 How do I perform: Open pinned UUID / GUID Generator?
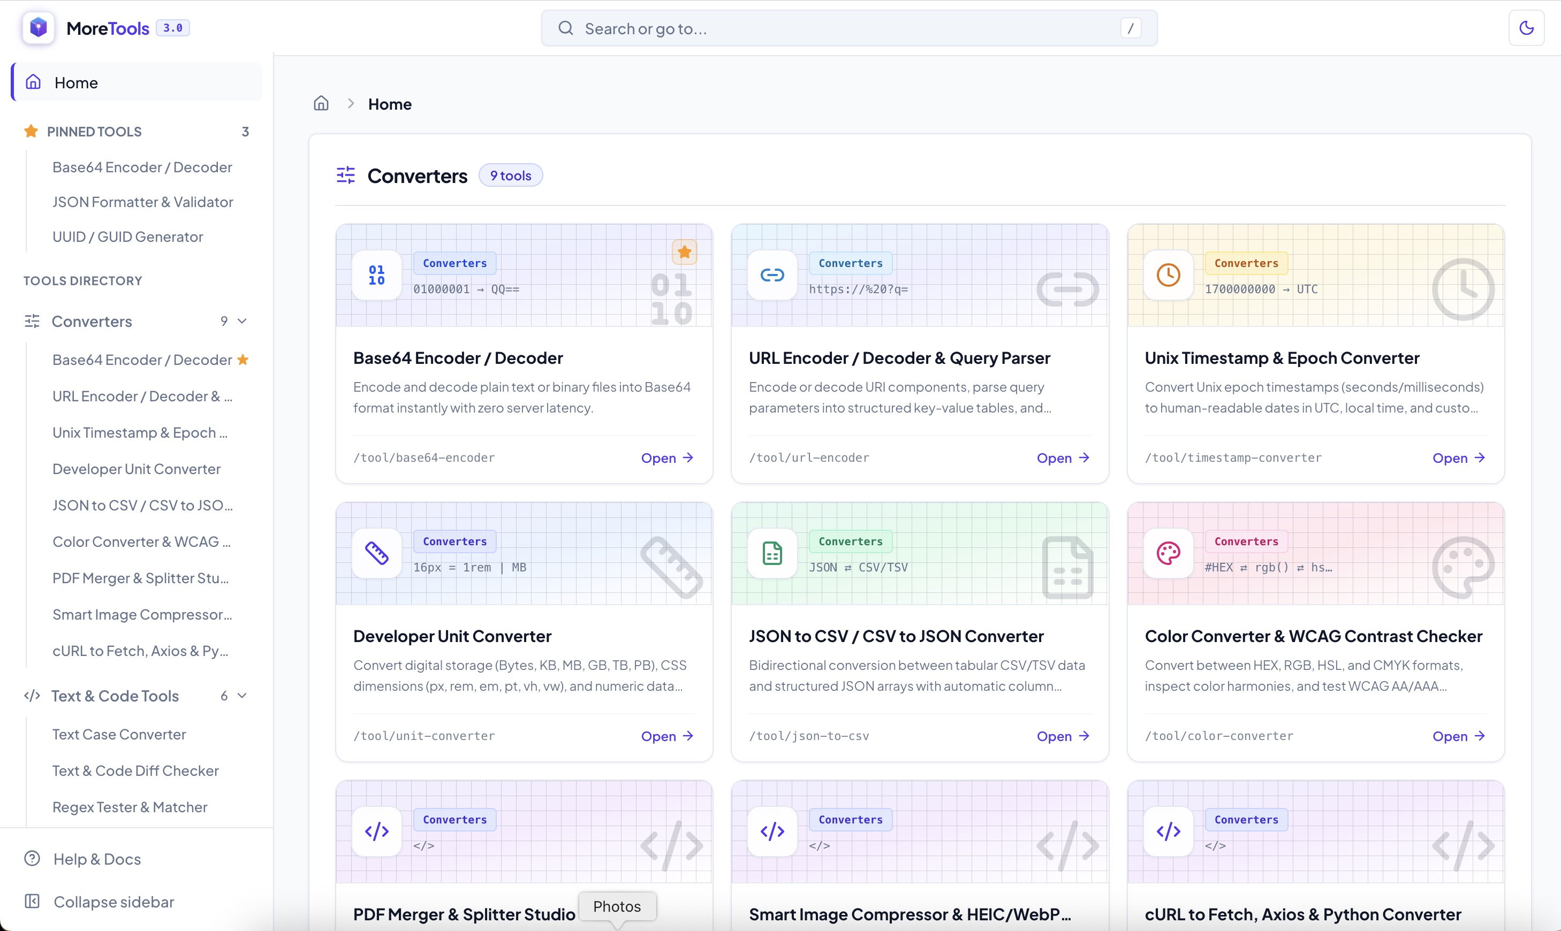pos(127,236)
